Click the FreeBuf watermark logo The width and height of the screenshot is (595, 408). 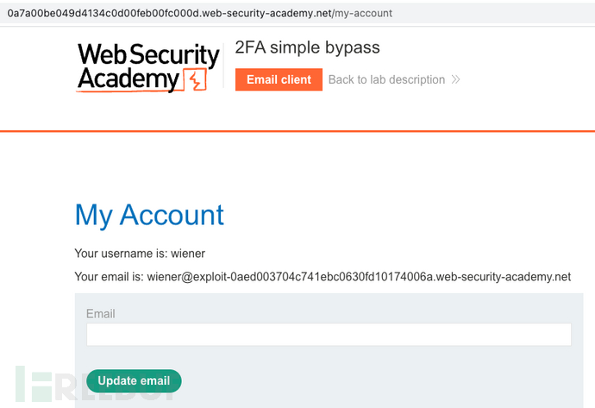95,384
